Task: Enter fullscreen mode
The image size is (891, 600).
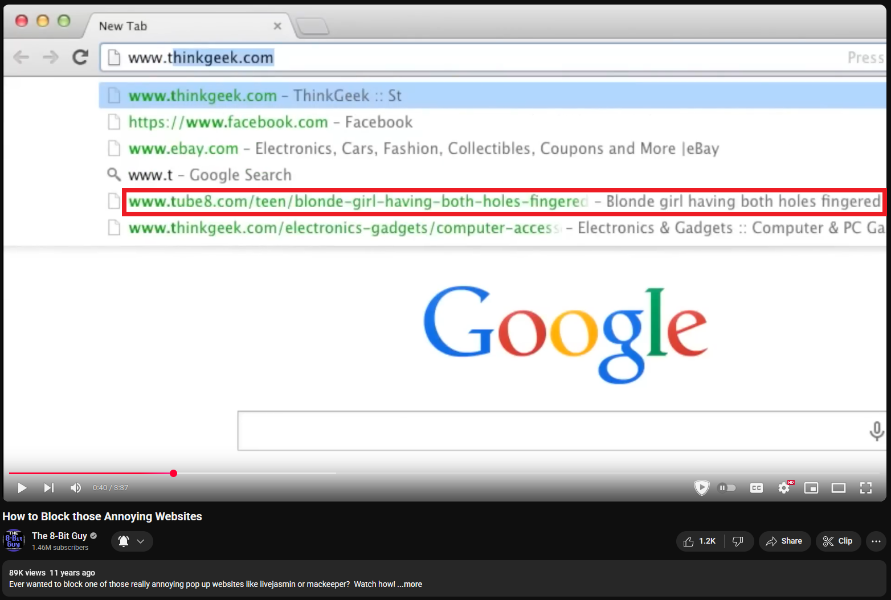Action: 866,488
